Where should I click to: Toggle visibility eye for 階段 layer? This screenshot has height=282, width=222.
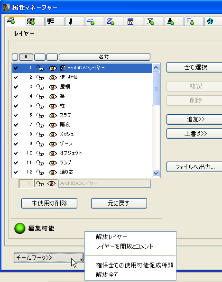pyautogui.click(x=53, y=125)
